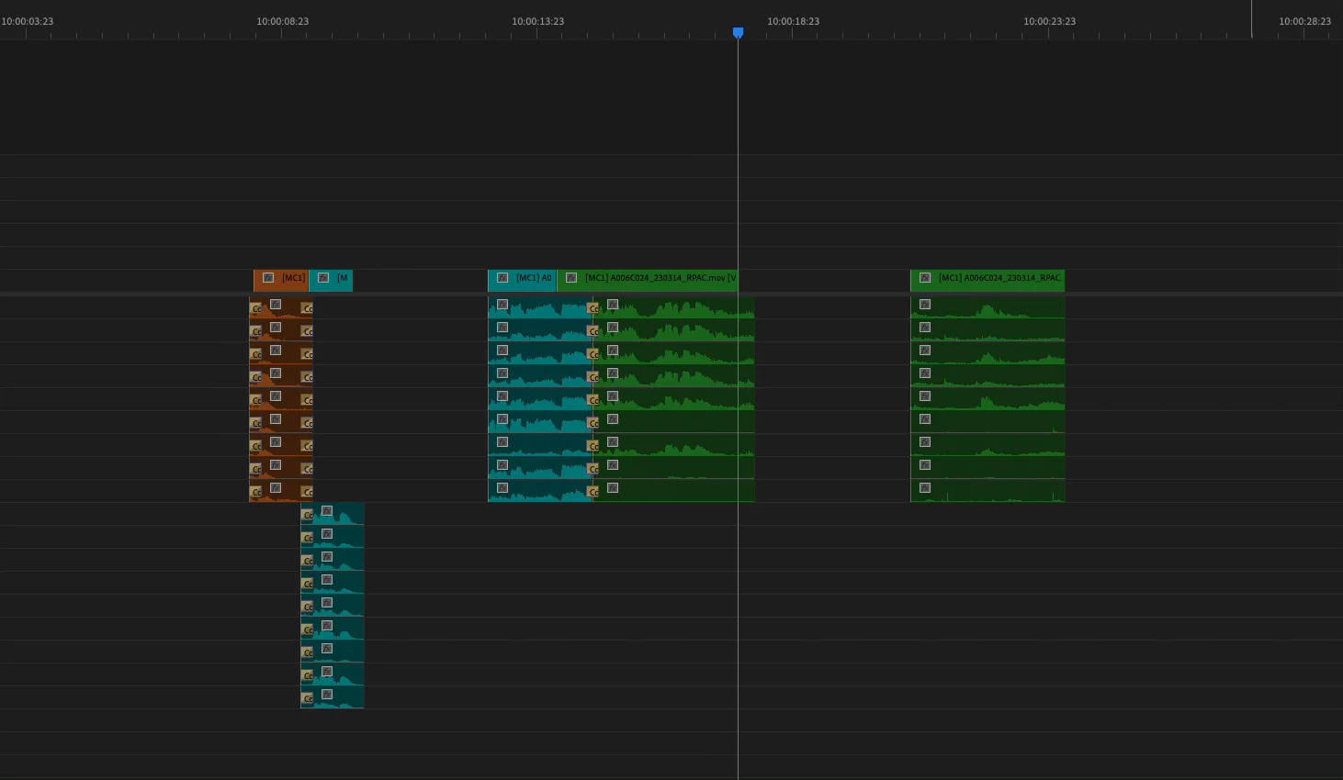Click the blue playhead marker on the ruler
The width and height of the screenshot is (1343, 780).
pos(738,32)
